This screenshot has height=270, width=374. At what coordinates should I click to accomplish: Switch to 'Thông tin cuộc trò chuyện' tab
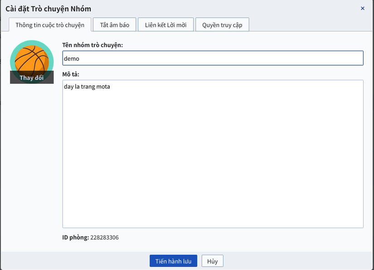(50, 25)
